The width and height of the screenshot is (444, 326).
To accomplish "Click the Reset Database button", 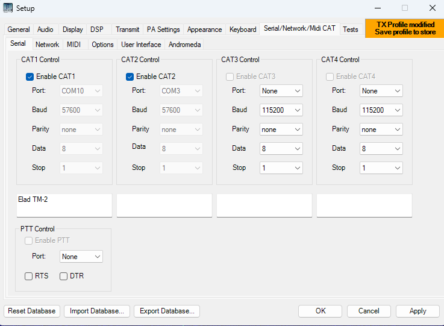I will [x=33, y=311].
